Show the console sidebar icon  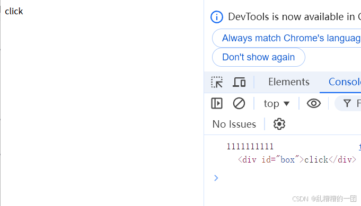217,103
